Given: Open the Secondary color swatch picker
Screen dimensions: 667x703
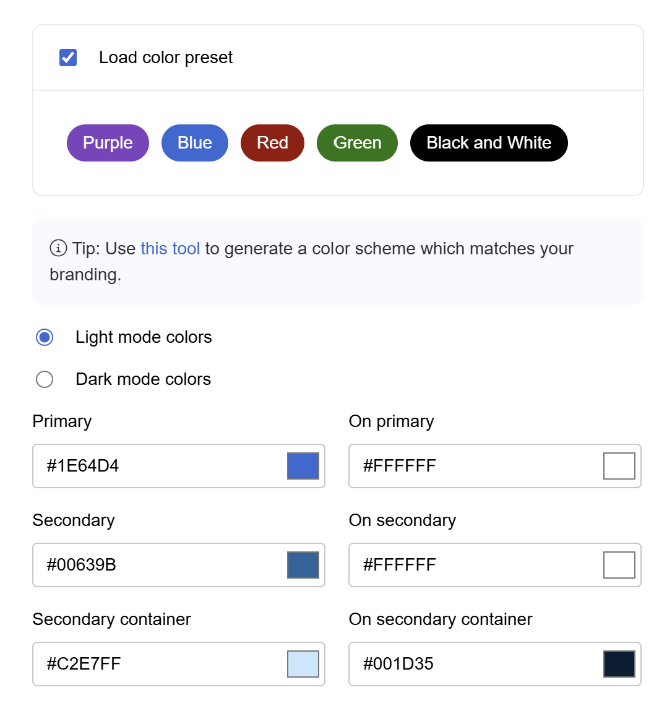Looking at the screenshot, I should pyautogui.click(x=303, y=565).
